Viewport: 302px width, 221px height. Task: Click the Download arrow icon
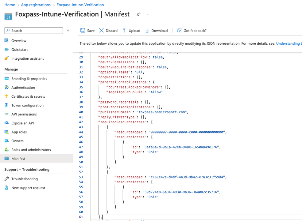pos(147,30)
